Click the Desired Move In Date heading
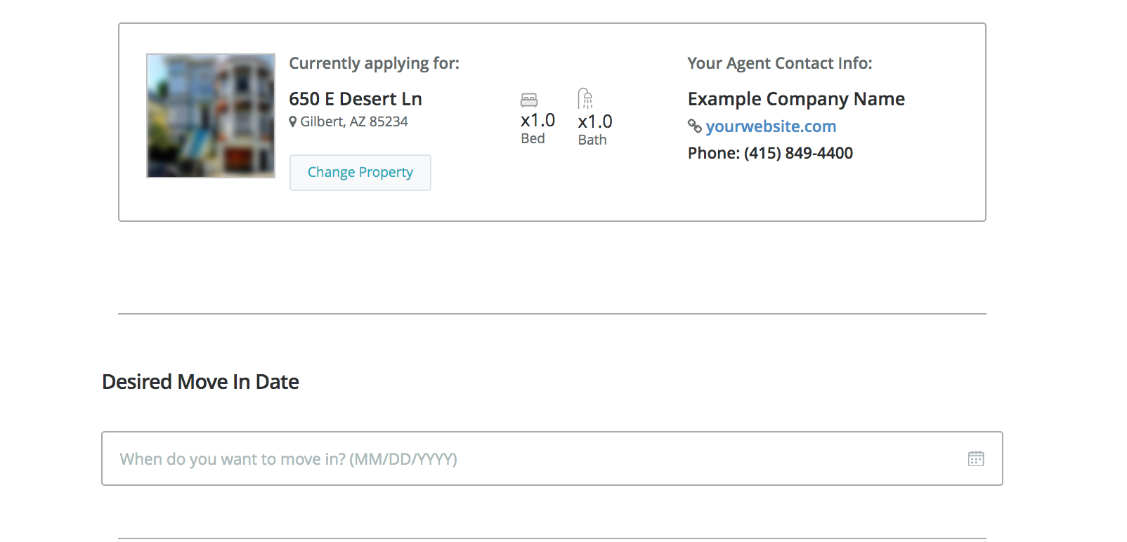 coord(200,382)
